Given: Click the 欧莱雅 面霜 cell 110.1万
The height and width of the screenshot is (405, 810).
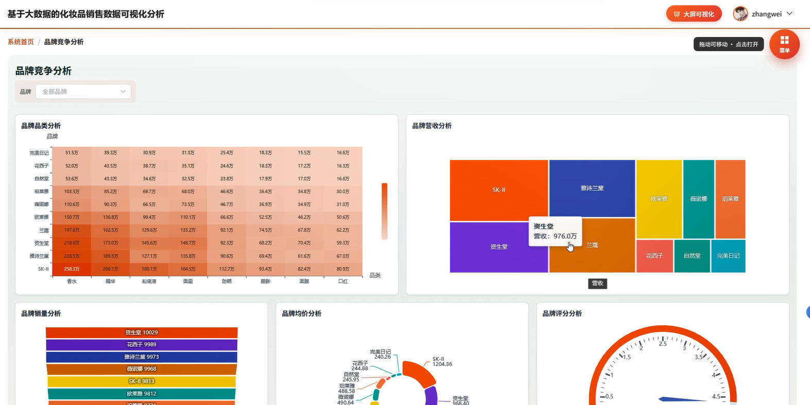Looking at the screenshot, I should pyautogui.click(x=188, y=218).
